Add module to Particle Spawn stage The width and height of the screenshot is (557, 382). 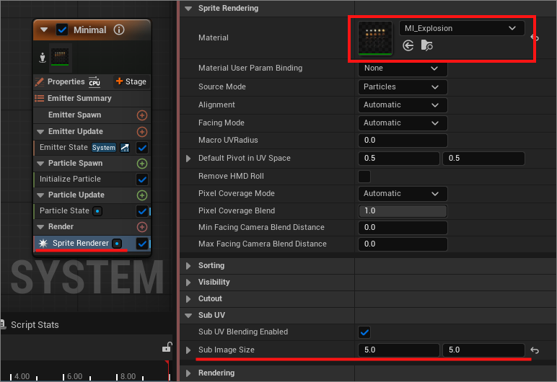tap(142, 164)
